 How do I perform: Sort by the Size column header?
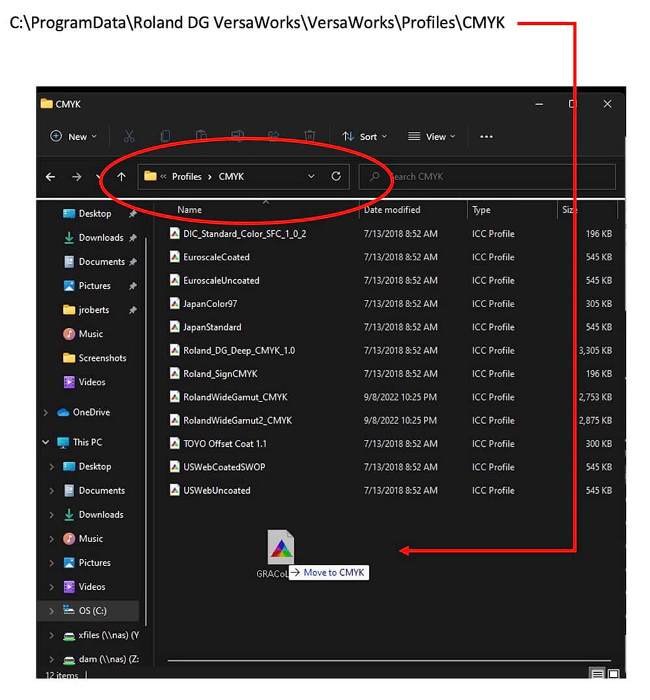(x=569, y=210)
